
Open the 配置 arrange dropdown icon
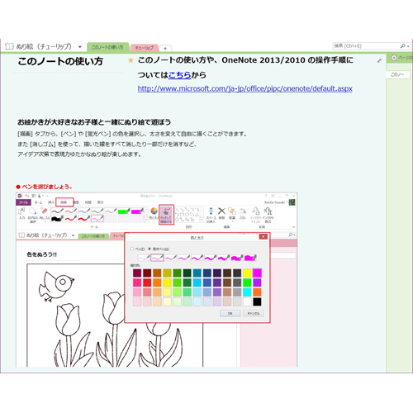tap(232, 211)
